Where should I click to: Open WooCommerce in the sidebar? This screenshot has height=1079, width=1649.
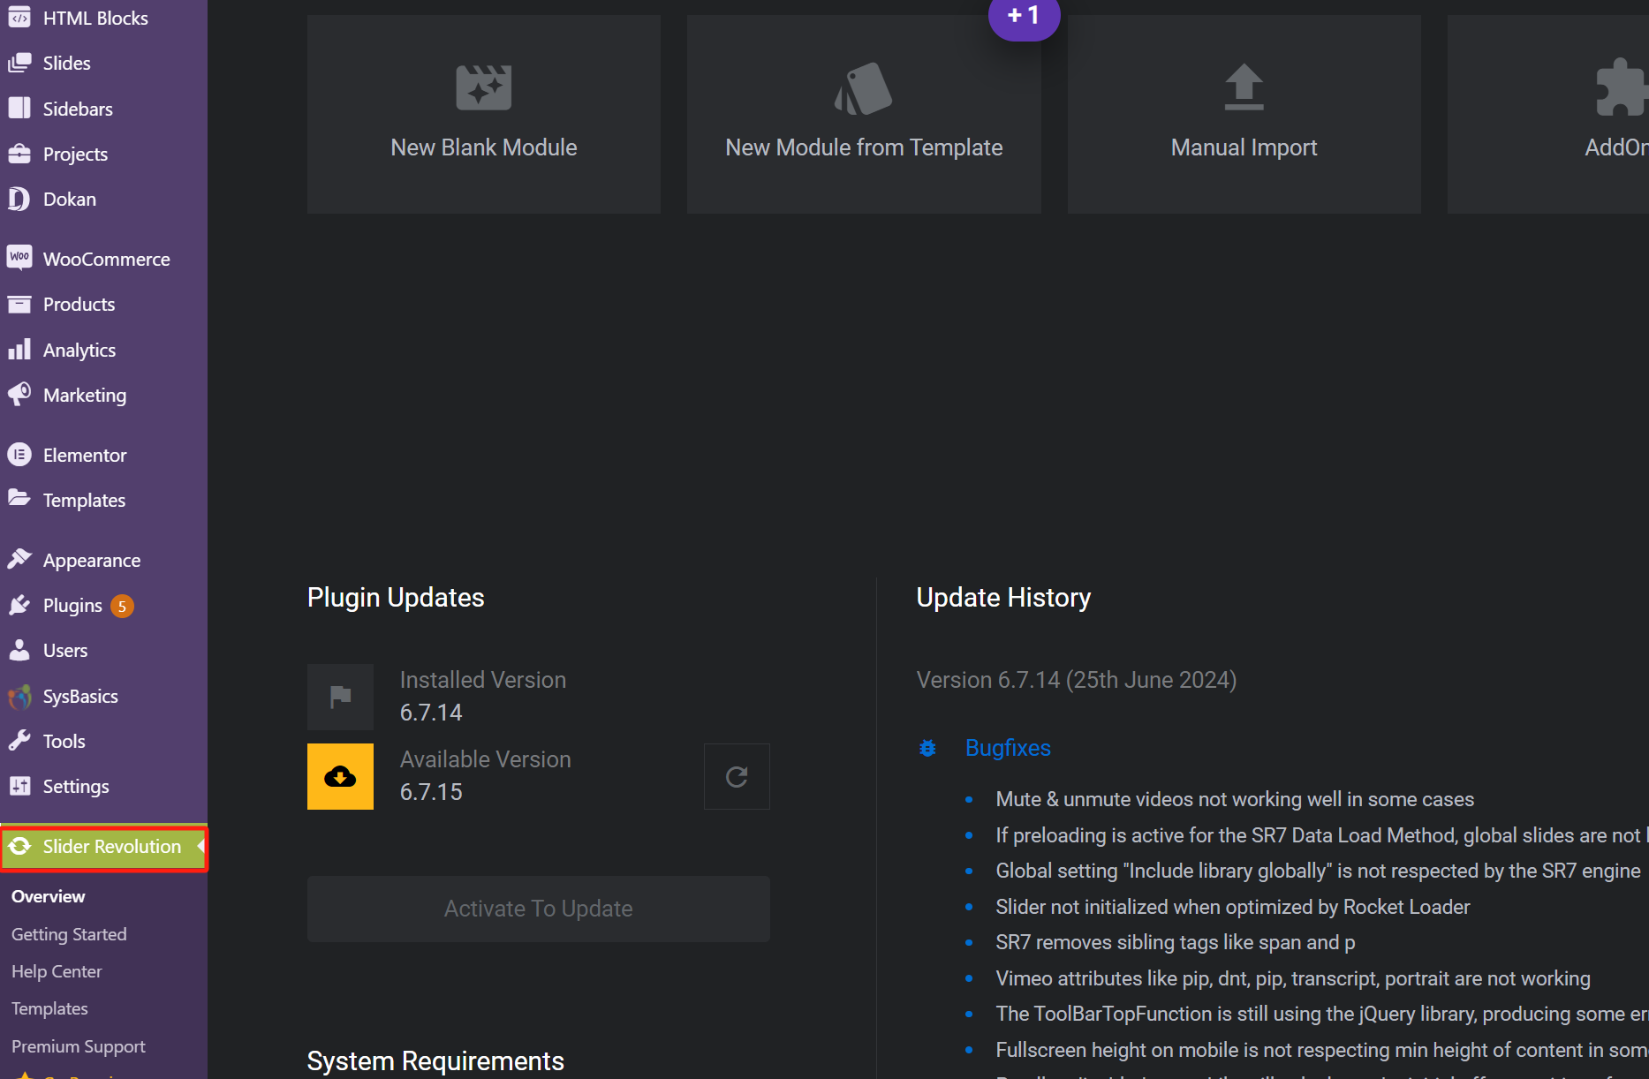click(106, 259)
